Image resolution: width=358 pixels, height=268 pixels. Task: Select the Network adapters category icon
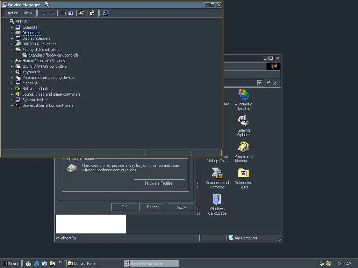18,89
